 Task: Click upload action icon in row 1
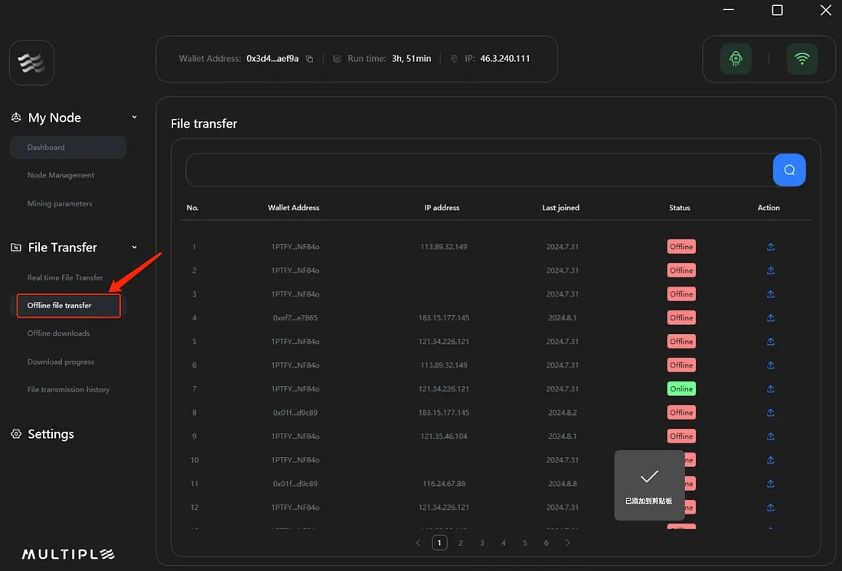click(770, 247)
